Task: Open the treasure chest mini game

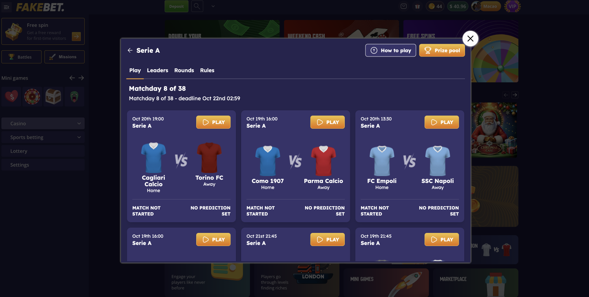Action: (x=53, y=97)
